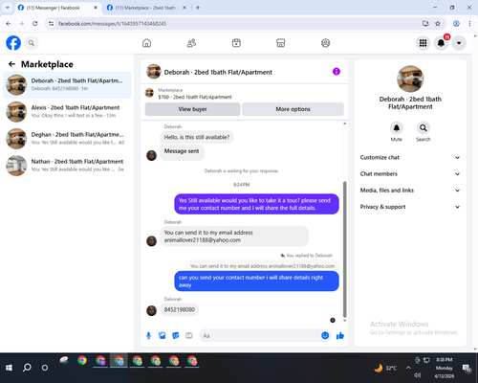This screenshot has height=383, width=478.
Task: Click the View buyer button
Action: pos(192,109)
